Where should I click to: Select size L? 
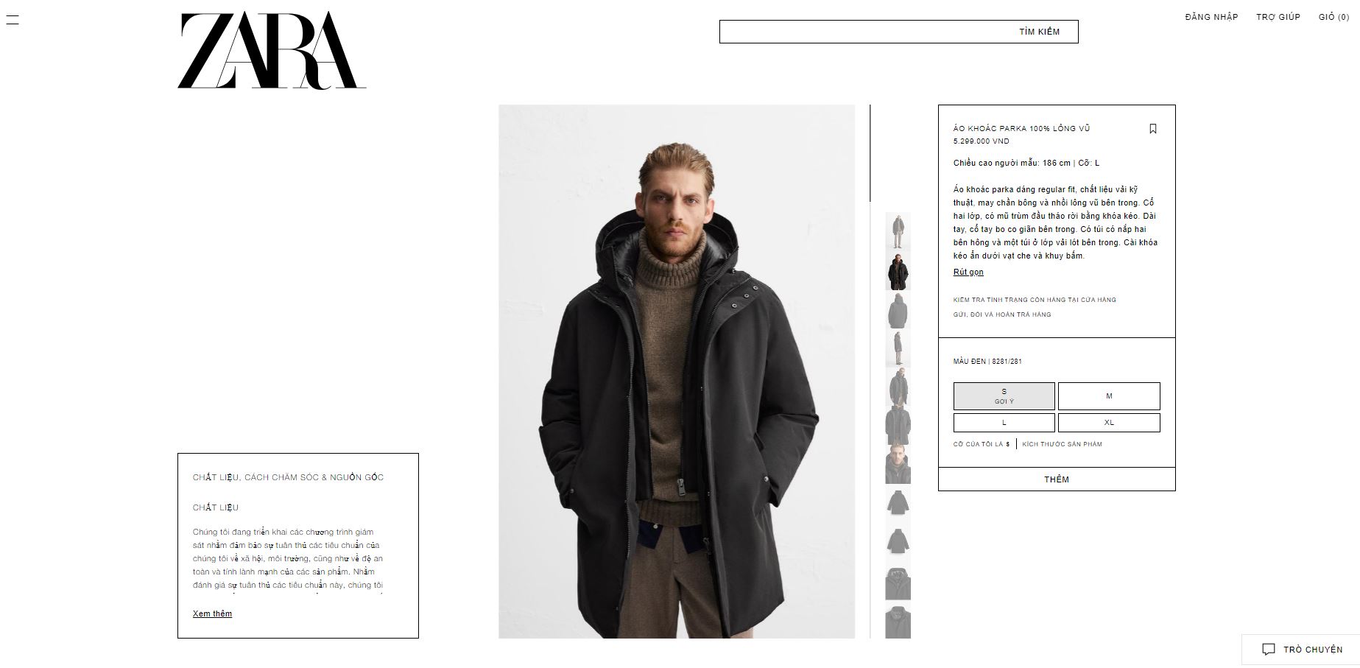click(x=1004, y=423)
